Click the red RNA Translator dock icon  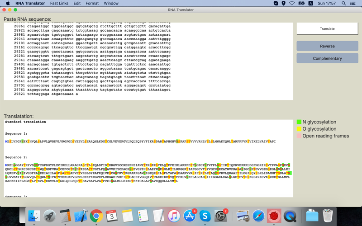274,216
